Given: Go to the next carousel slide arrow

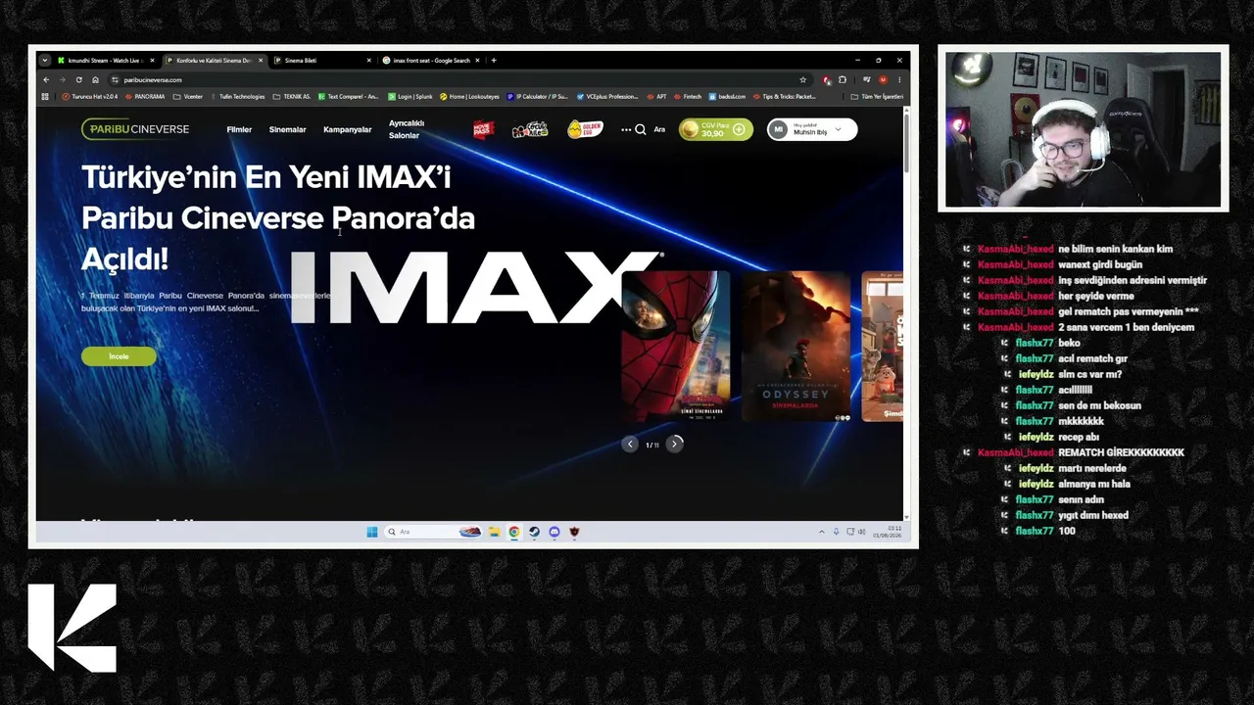Looking at the screenshot, I should [x=674, y=444].
